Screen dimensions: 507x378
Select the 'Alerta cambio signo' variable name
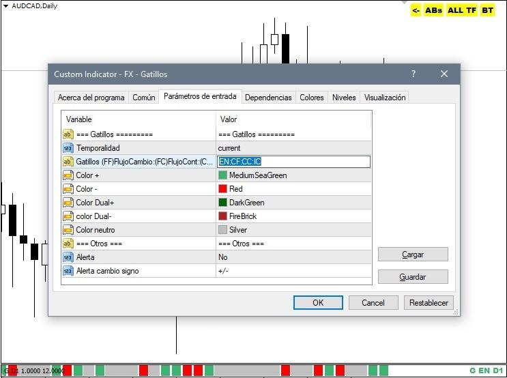click(x=107, y=271)
